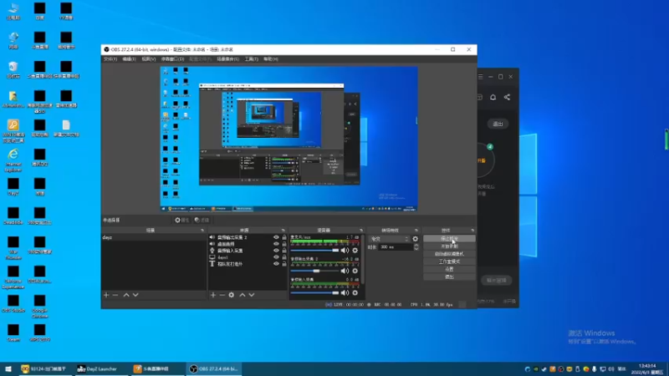The height and width of the screenshot is (376, 669).
Task: Click the start recording button
Action: coord(449,246)
